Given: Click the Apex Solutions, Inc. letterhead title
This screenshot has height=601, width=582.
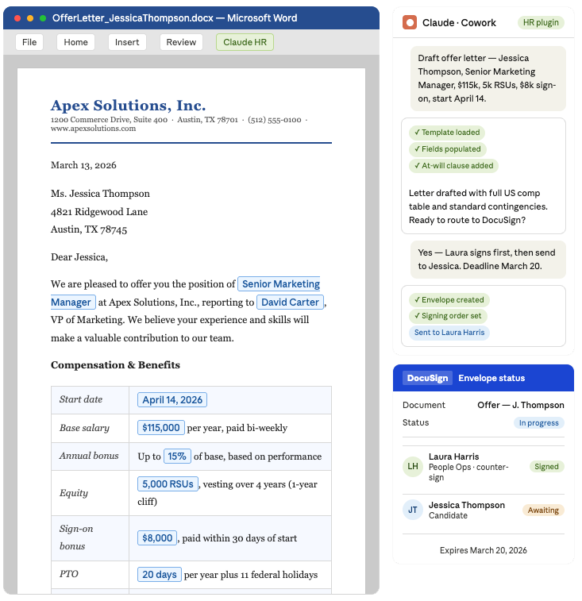Looking at the screenshot, I should tap(128, 105).
